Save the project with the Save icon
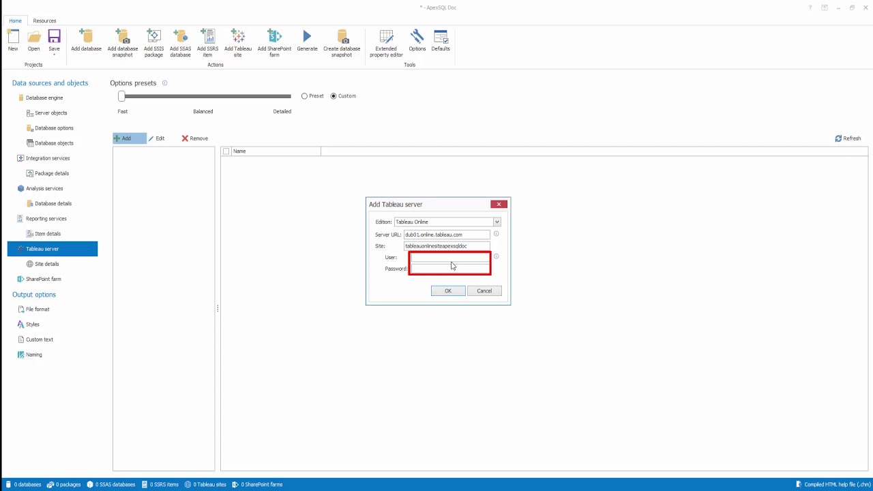Viewport: 873px width, 491px height. [54, 37]
